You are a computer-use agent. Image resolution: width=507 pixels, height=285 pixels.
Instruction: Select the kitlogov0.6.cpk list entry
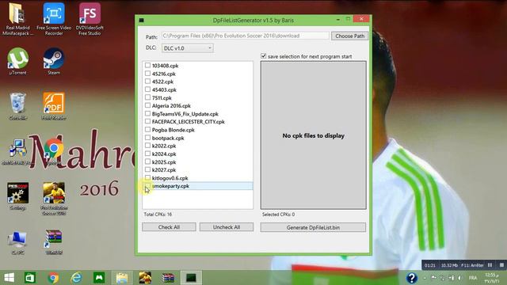click(x=170, y=178)
